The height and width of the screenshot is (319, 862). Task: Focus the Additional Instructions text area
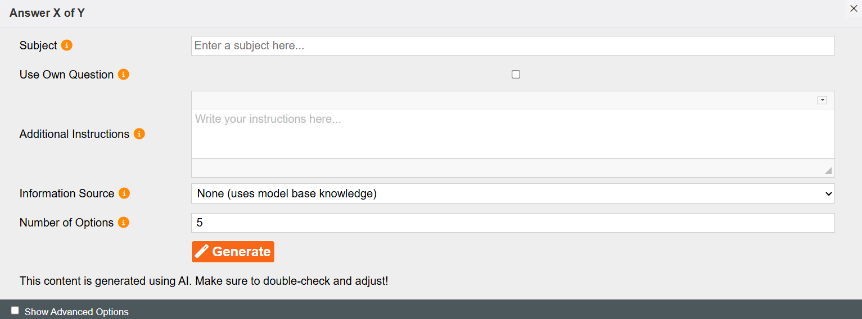click(513, 133)
